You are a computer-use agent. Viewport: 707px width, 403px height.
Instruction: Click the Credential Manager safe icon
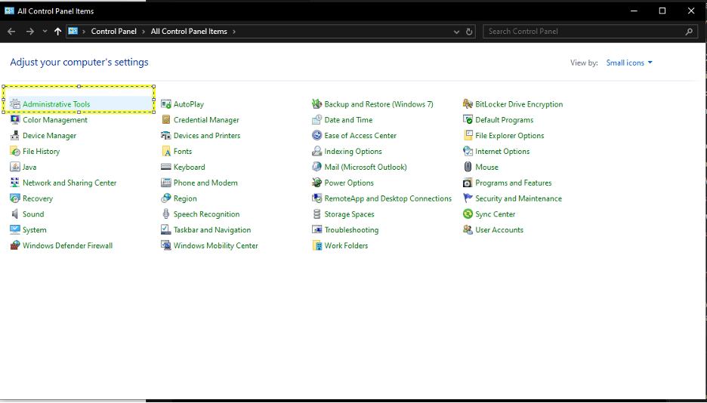click(166, 120)
